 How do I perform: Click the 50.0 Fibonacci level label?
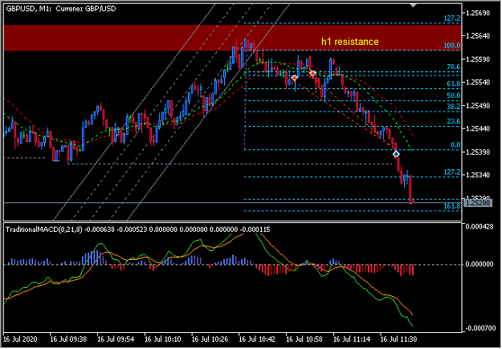click(x=454, y=95)
